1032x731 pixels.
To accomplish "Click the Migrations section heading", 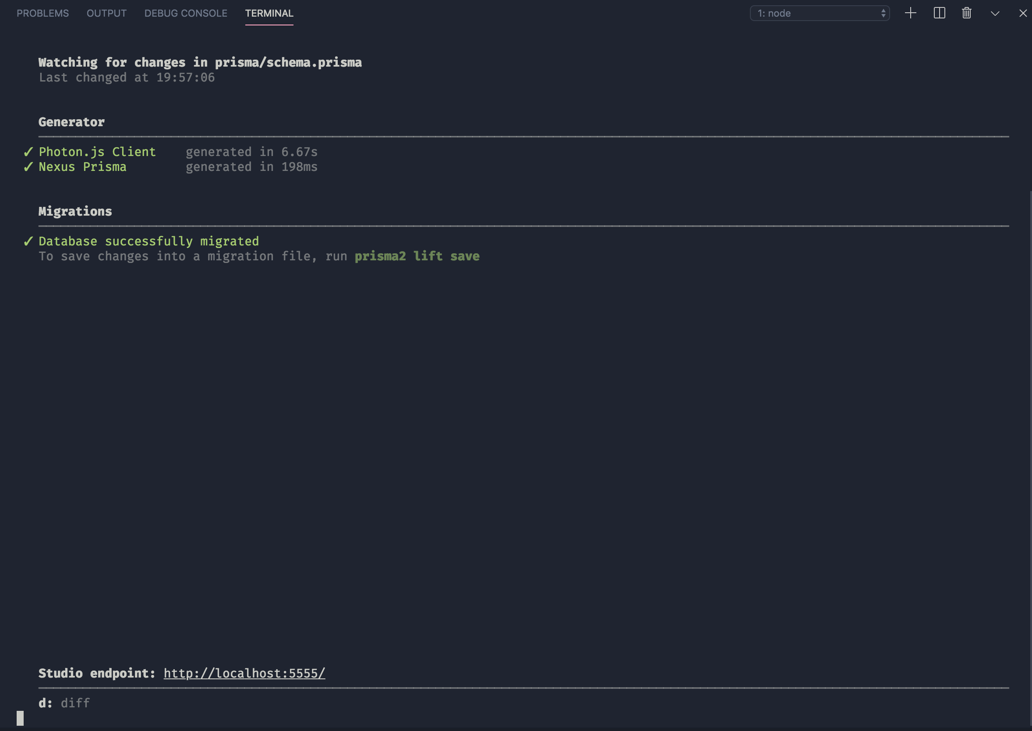I will click(74, 211).
